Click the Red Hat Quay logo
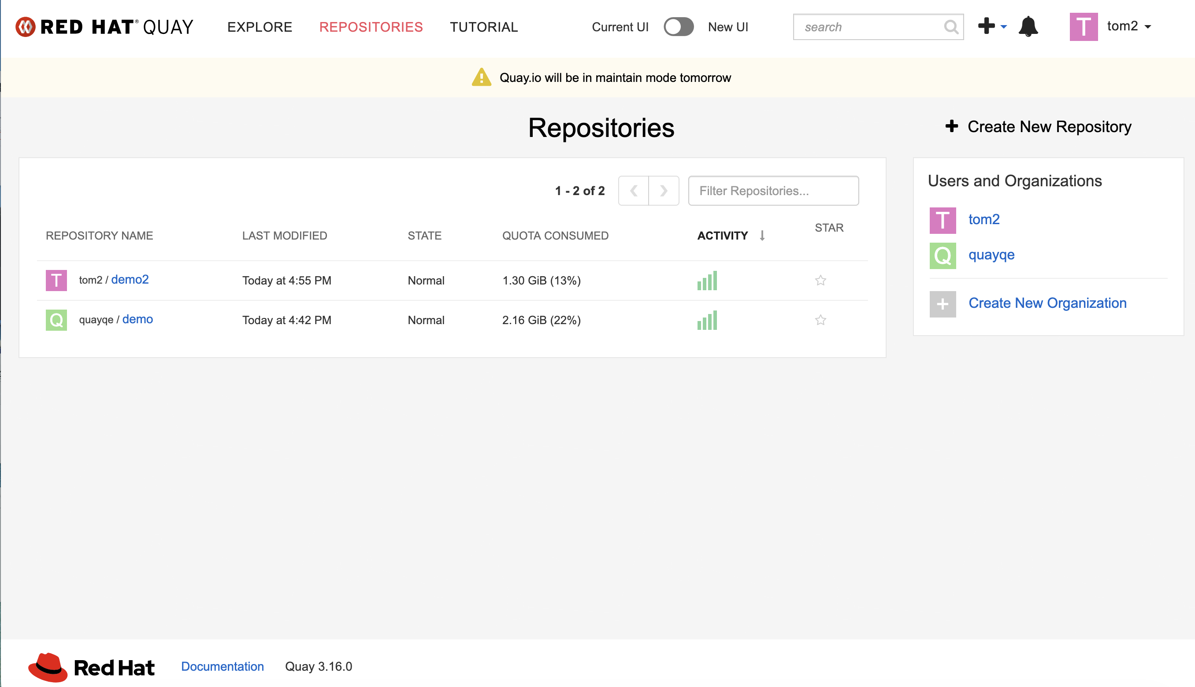The width and height of the screenshot is (1195, 687). pyautogui.click(x=104, y=27)
